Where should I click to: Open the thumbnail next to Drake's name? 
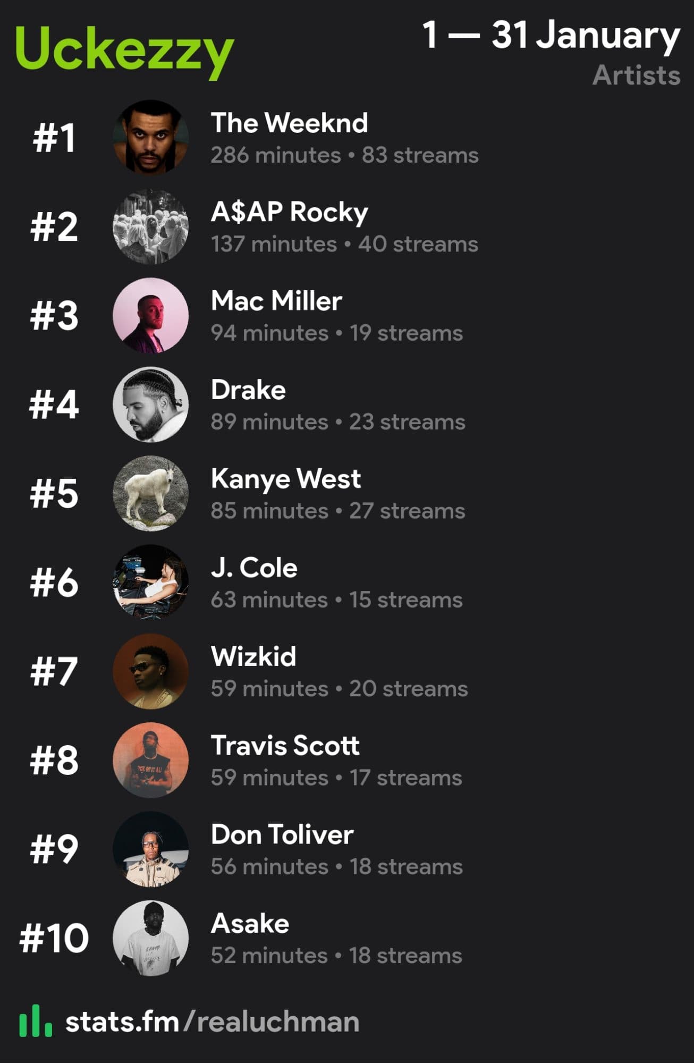[150, 404]
